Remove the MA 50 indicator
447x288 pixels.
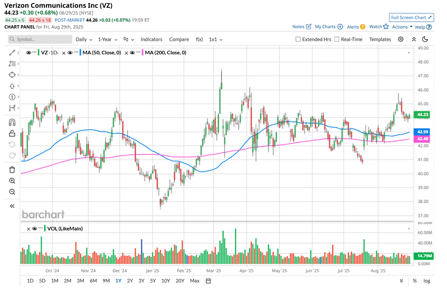64,53
